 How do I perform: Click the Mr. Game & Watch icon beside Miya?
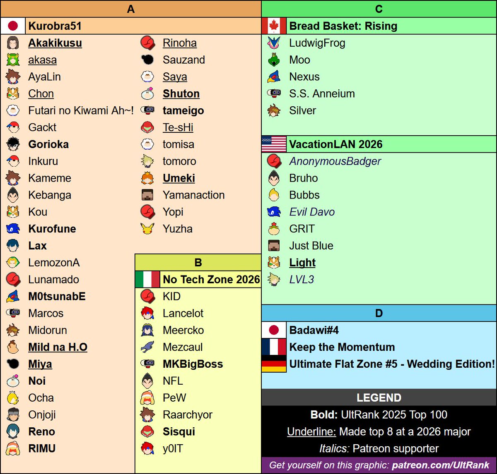(13, 364)
